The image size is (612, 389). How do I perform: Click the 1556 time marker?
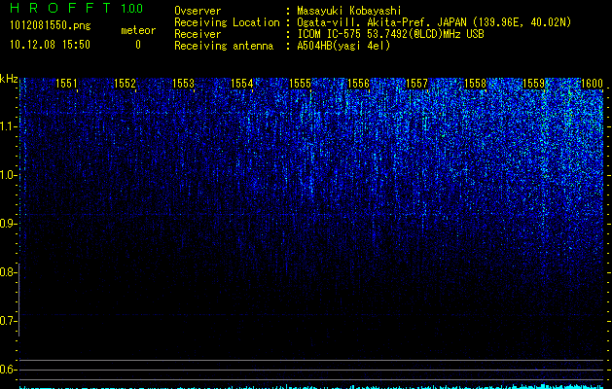coord(358,83)
